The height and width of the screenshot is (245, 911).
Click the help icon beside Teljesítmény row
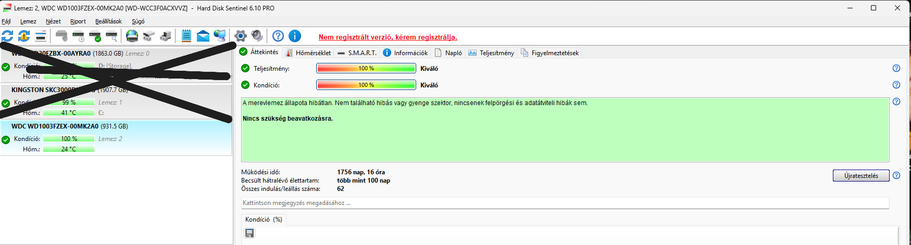pyautogui.click(x=896, y=68)
